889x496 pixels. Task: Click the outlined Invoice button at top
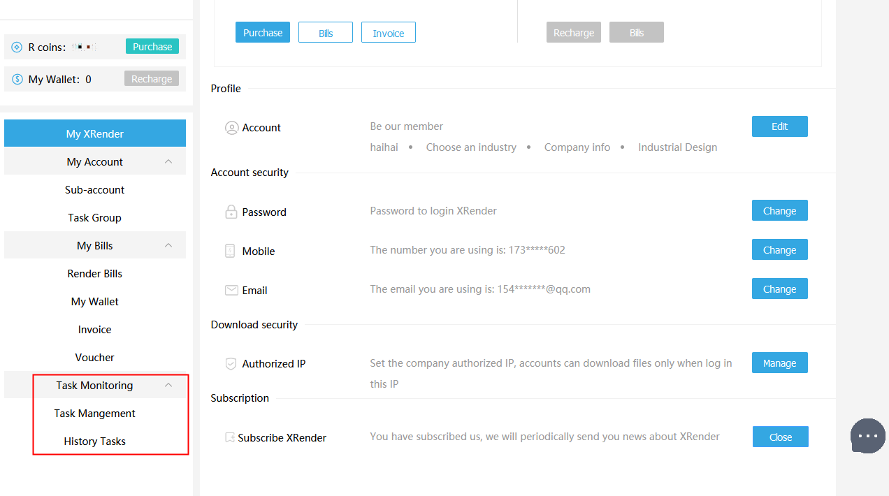388,33
